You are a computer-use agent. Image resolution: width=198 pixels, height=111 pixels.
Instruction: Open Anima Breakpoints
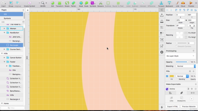pyautogui.click(x=182, y=99)
